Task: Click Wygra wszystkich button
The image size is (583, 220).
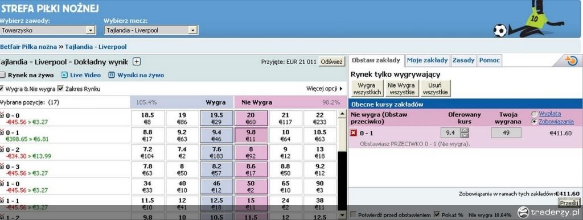Action: pyautogui.click(x=367, y=89)
